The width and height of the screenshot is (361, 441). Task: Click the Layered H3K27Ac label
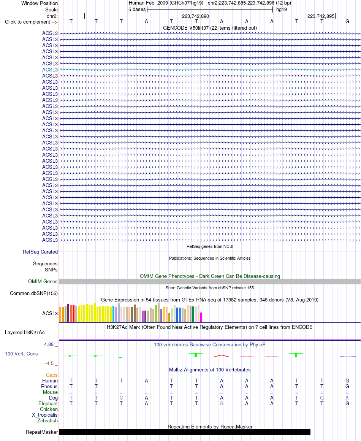(25, 332)
